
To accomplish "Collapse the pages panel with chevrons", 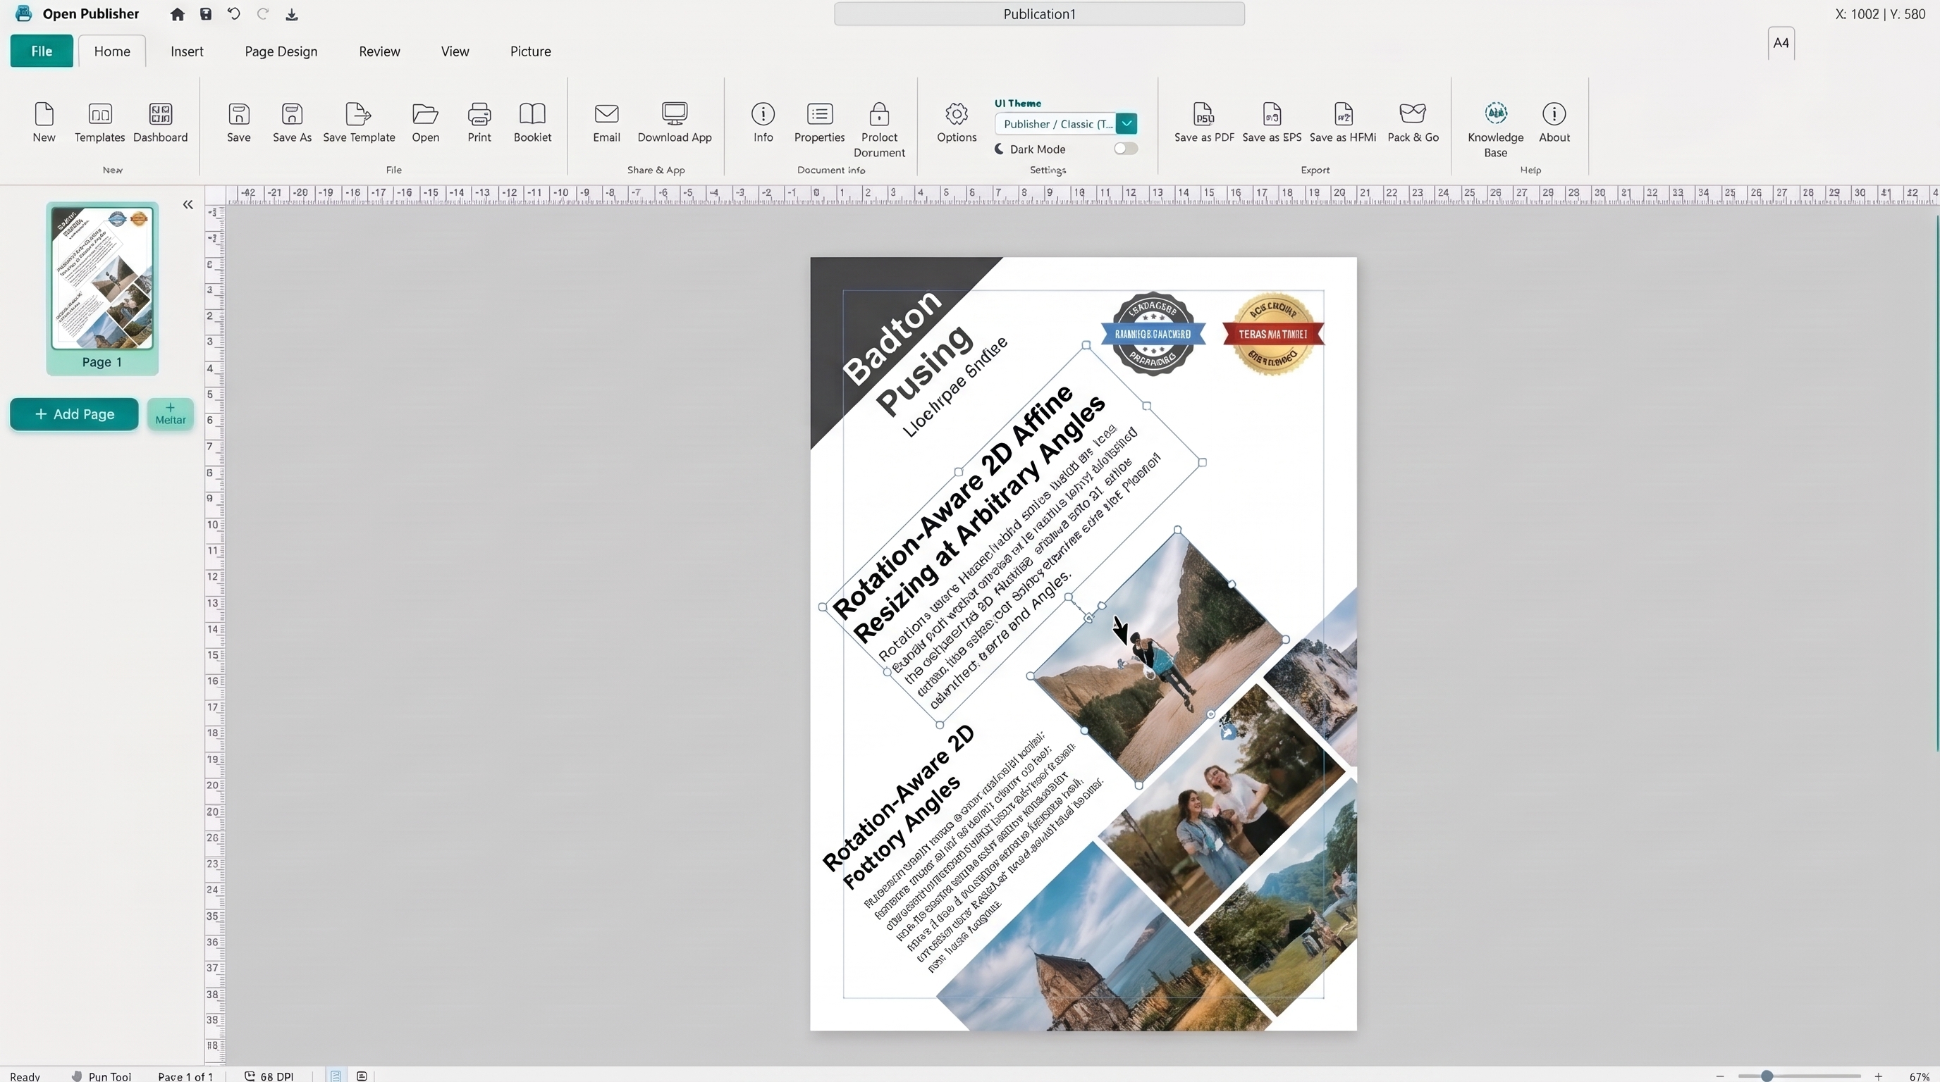I will coord(188,205).
